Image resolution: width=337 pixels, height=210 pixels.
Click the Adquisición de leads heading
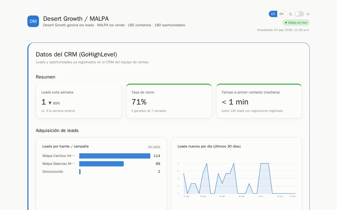57,130
